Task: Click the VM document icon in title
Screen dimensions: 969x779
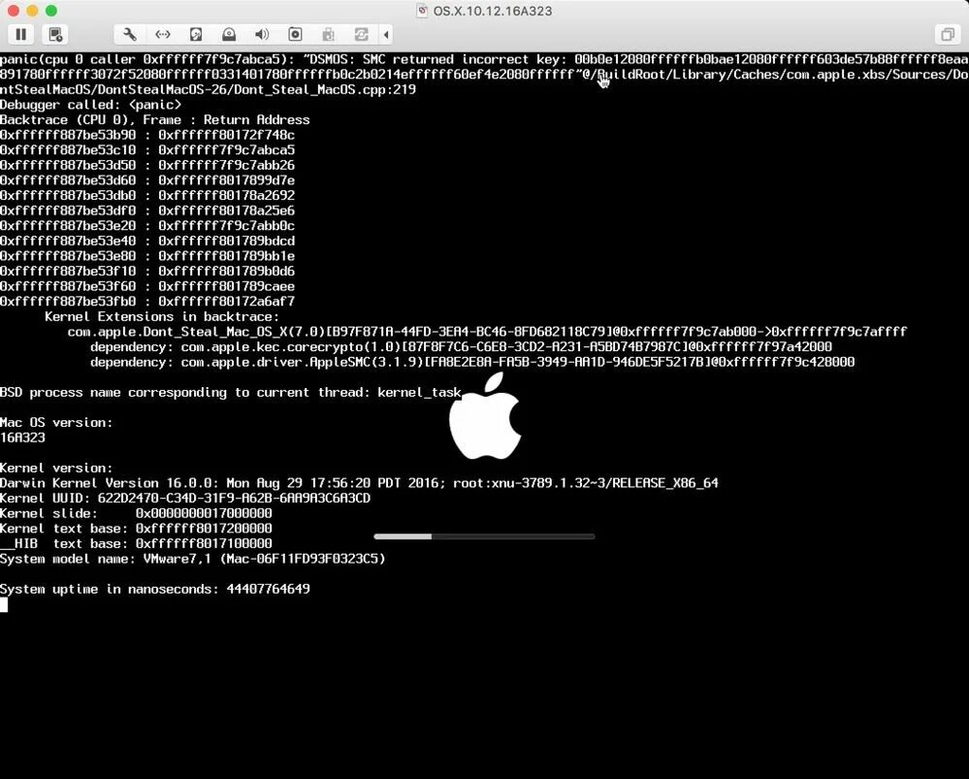Action: tap(422, 11)
